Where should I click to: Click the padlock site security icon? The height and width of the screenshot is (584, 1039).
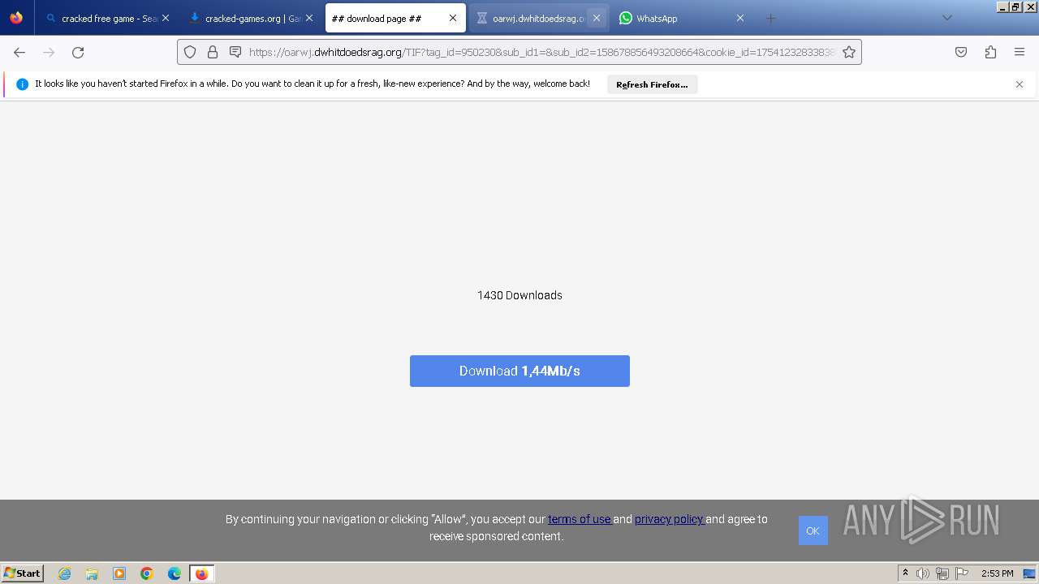(213, 52)
